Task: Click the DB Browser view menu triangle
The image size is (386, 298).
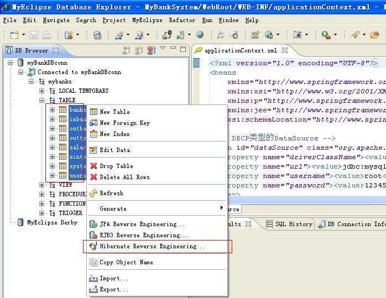Action: coord(163,48)
